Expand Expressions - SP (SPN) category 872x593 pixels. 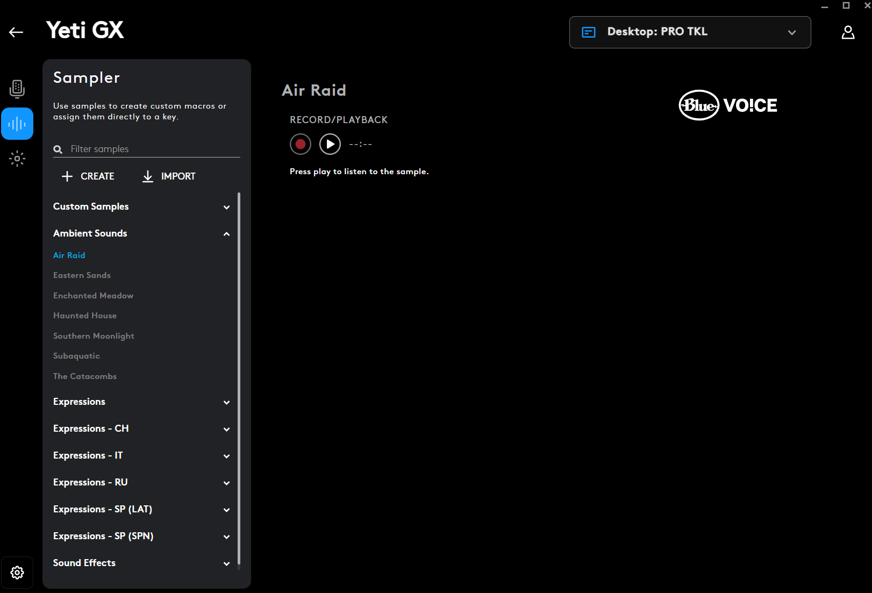click(x=142, y=536)
